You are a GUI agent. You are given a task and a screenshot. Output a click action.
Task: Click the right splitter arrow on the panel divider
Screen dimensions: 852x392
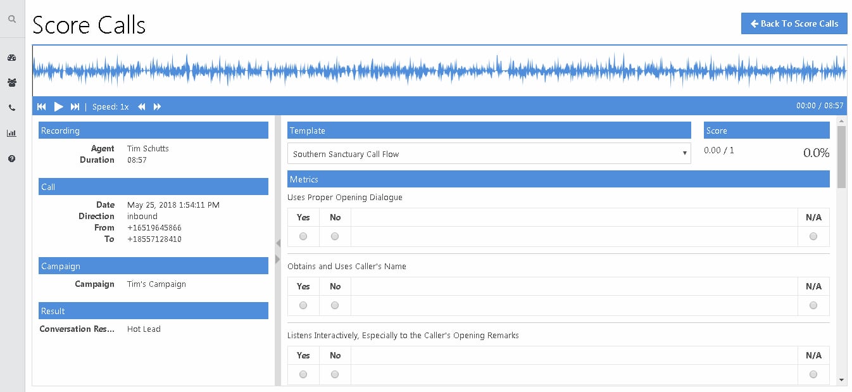coord(277,259)
